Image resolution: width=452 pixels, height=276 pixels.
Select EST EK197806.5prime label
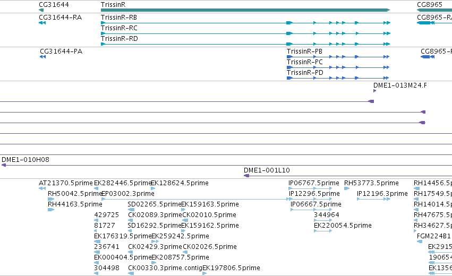[x=231, y=268]
